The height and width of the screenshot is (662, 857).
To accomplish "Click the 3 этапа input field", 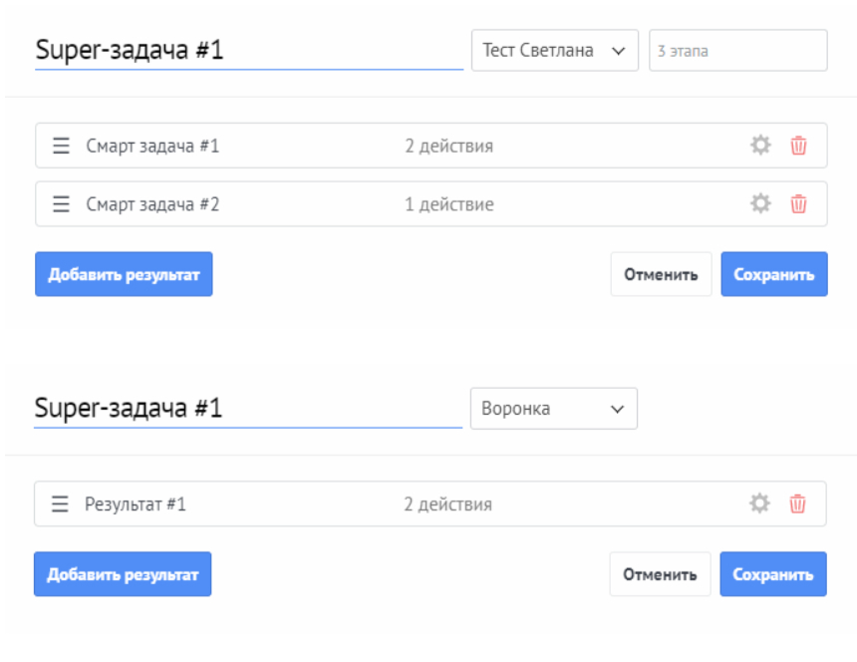I will (737, 50).
